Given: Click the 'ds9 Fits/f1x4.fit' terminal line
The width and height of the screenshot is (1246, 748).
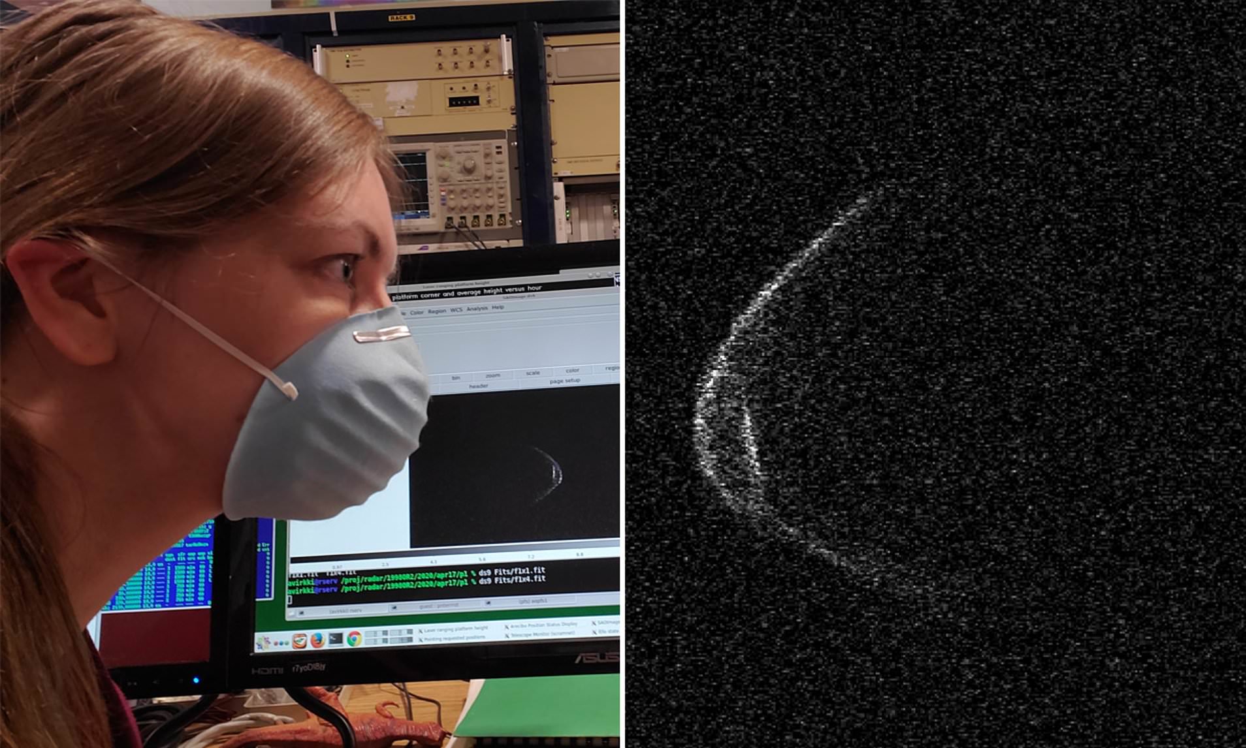Looking at the screenshot, I should [511, 579].
